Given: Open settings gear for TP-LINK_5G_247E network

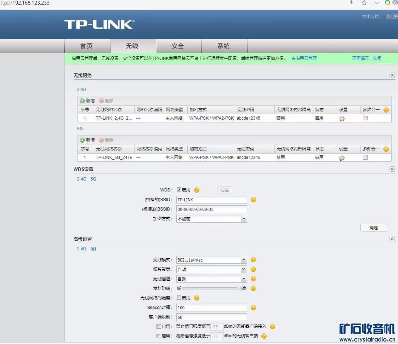Looking at the screenshot, I should [x=342, y=158].
